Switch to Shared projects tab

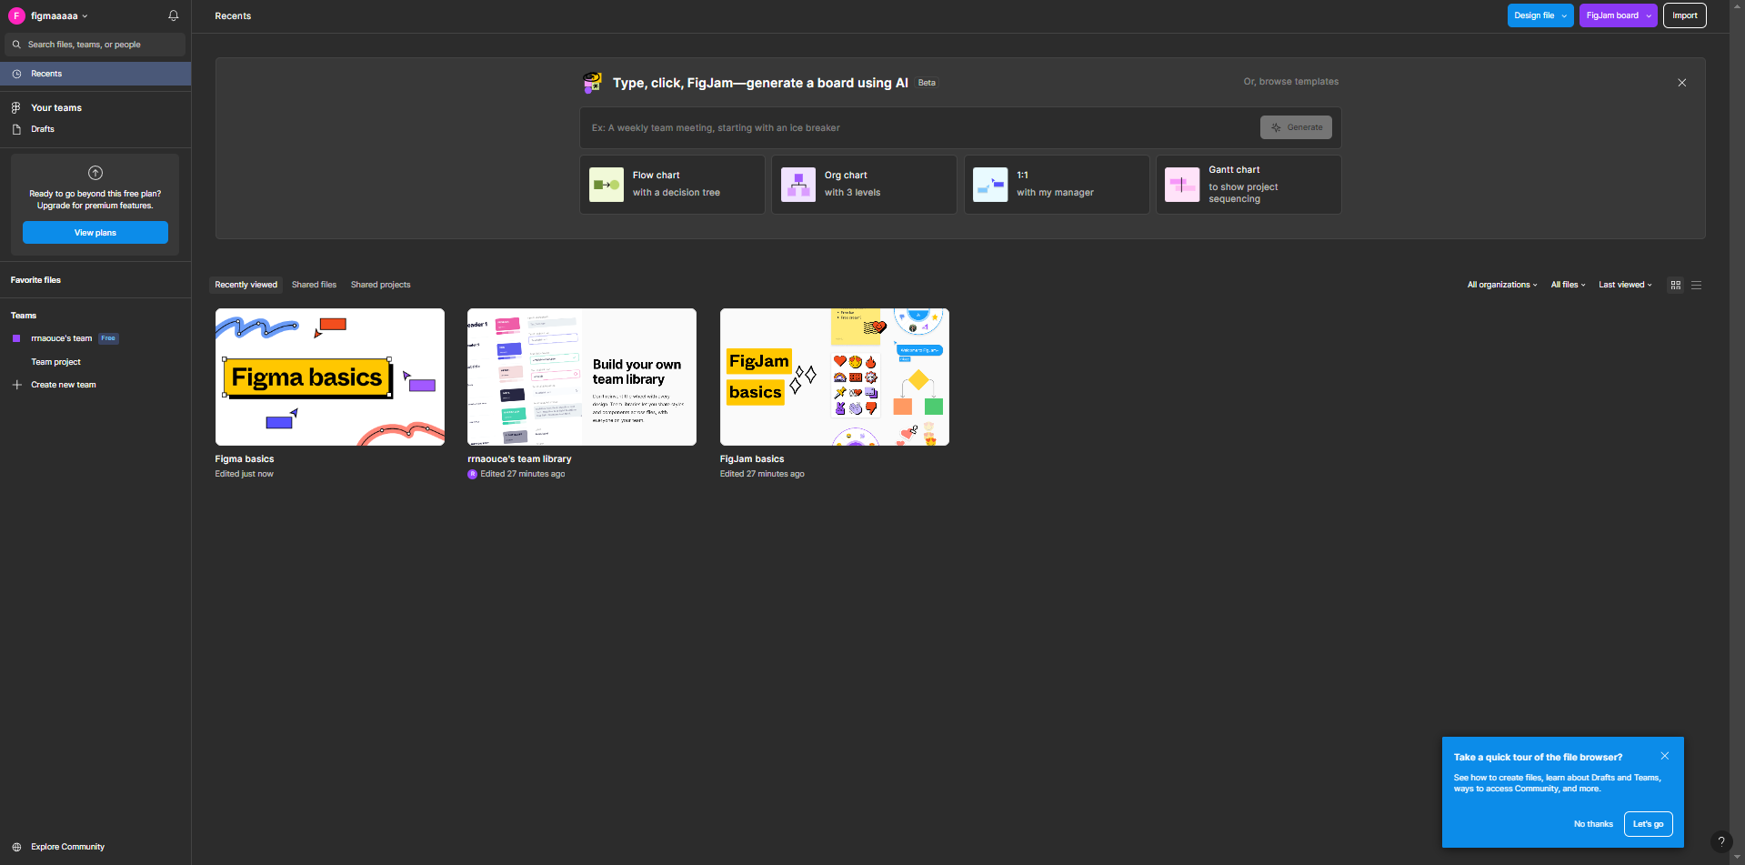pos(380,285)
